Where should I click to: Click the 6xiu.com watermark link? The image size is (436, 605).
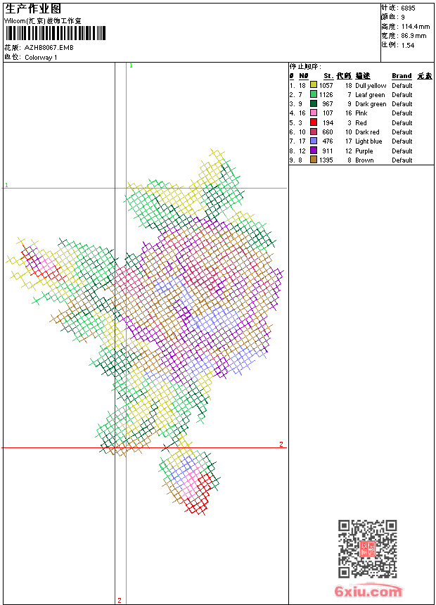coord(368,590)
